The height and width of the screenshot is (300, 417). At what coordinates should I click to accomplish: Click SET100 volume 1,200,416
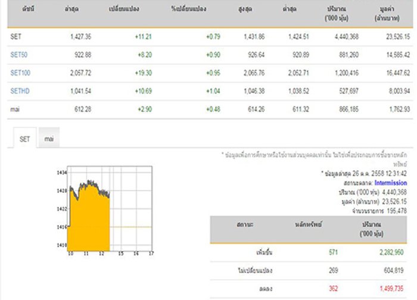(347, 73)
